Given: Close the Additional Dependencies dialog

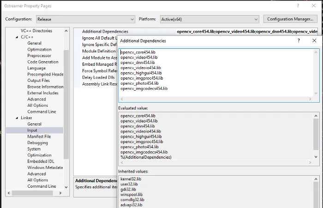Looking at the screenshot, I should point(314,40).
